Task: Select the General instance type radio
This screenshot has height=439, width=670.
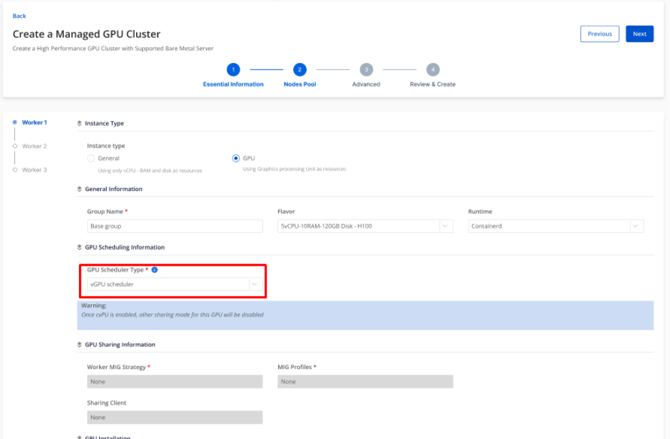Action: [x=91, y=158]
